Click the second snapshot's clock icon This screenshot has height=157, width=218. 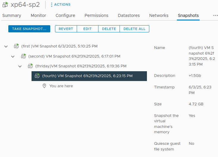[x=23, y=56]
